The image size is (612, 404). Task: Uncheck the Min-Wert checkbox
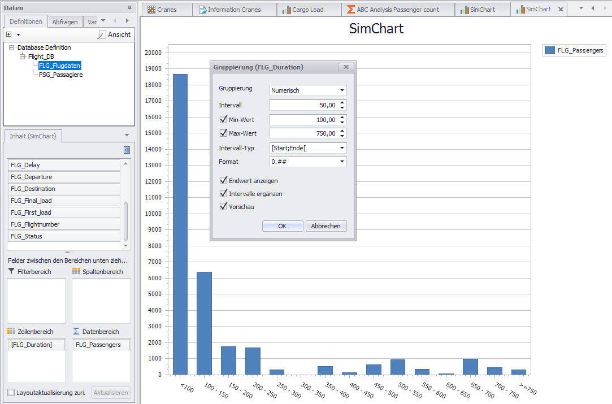click(x=223, y=120)
